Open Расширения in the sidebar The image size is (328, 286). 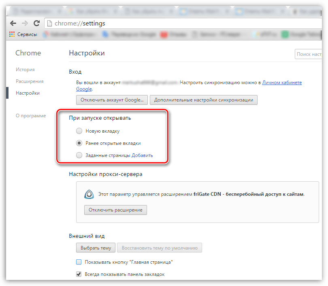click(x=30, y=81)
